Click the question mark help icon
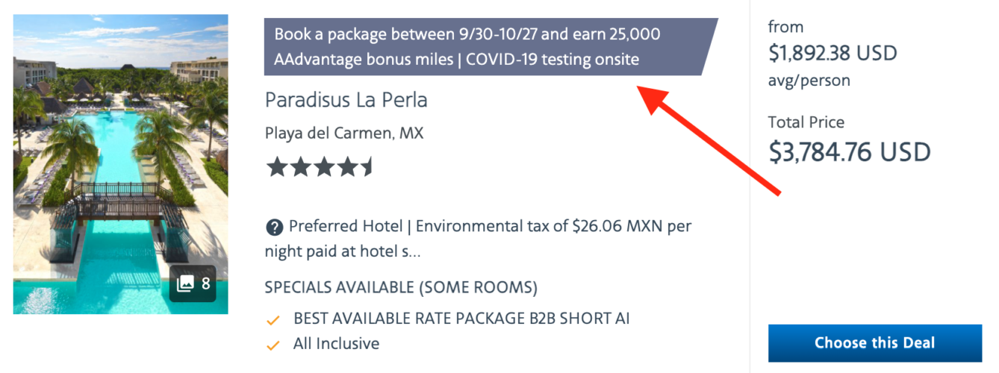Image resolution: width=999 pixels, height=373 pixels. [274, 227]
